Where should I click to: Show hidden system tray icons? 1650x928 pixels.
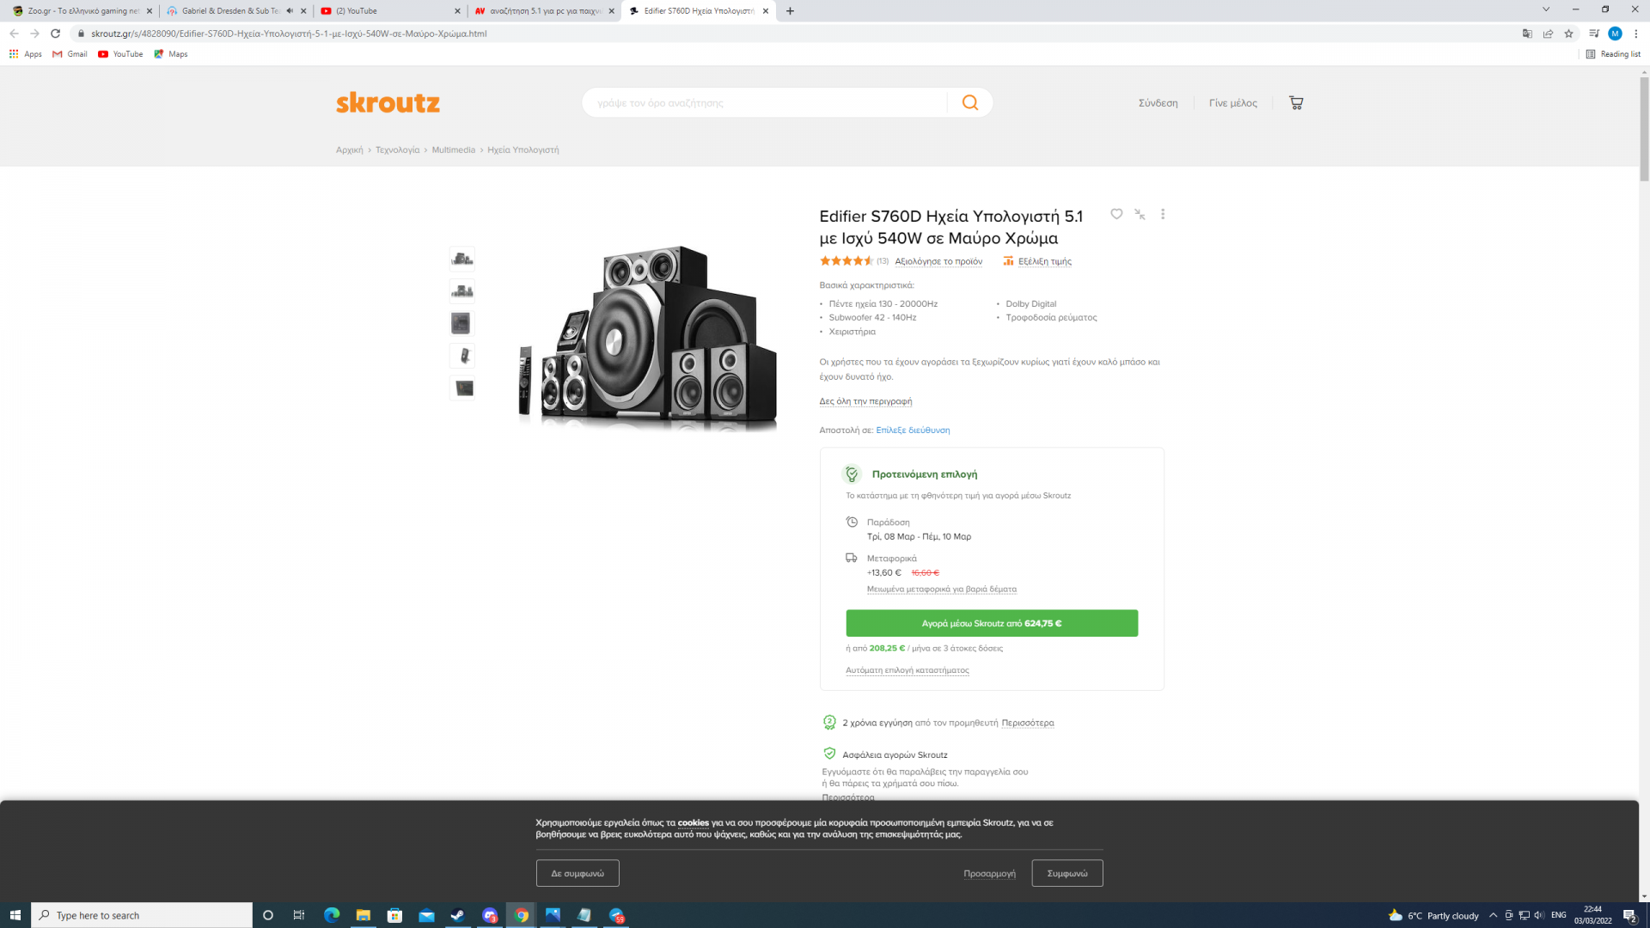pos(1493,915)
